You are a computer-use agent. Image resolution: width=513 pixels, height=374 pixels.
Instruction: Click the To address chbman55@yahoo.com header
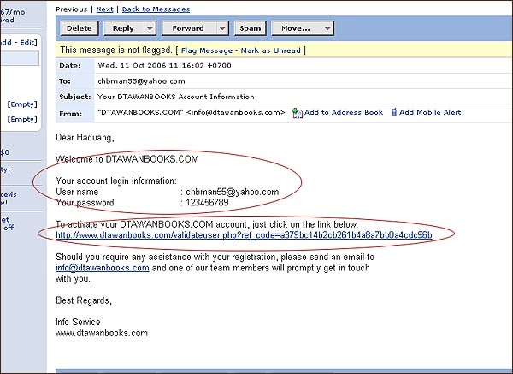point(141,81)
